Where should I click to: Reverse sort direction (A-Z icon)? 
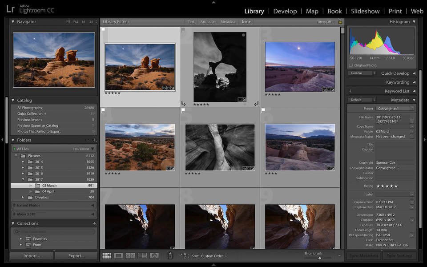185,256
